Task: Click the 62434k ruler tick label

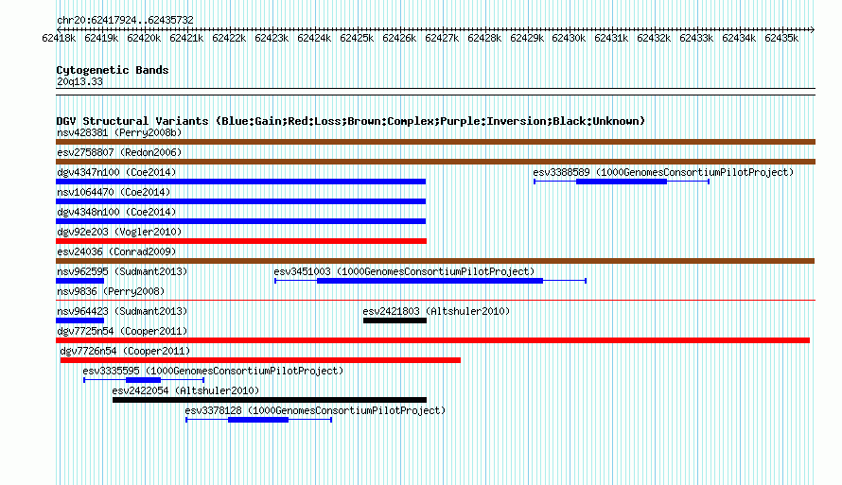Action: pos(739,38)
